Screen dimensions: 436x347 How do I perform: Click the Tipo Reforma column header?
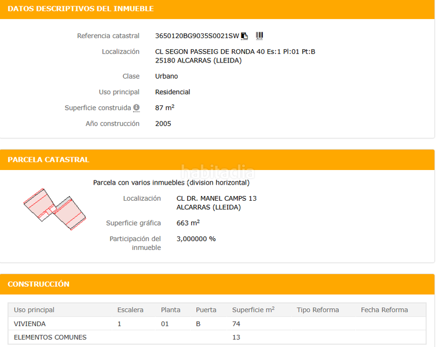(x=317, y=310)
